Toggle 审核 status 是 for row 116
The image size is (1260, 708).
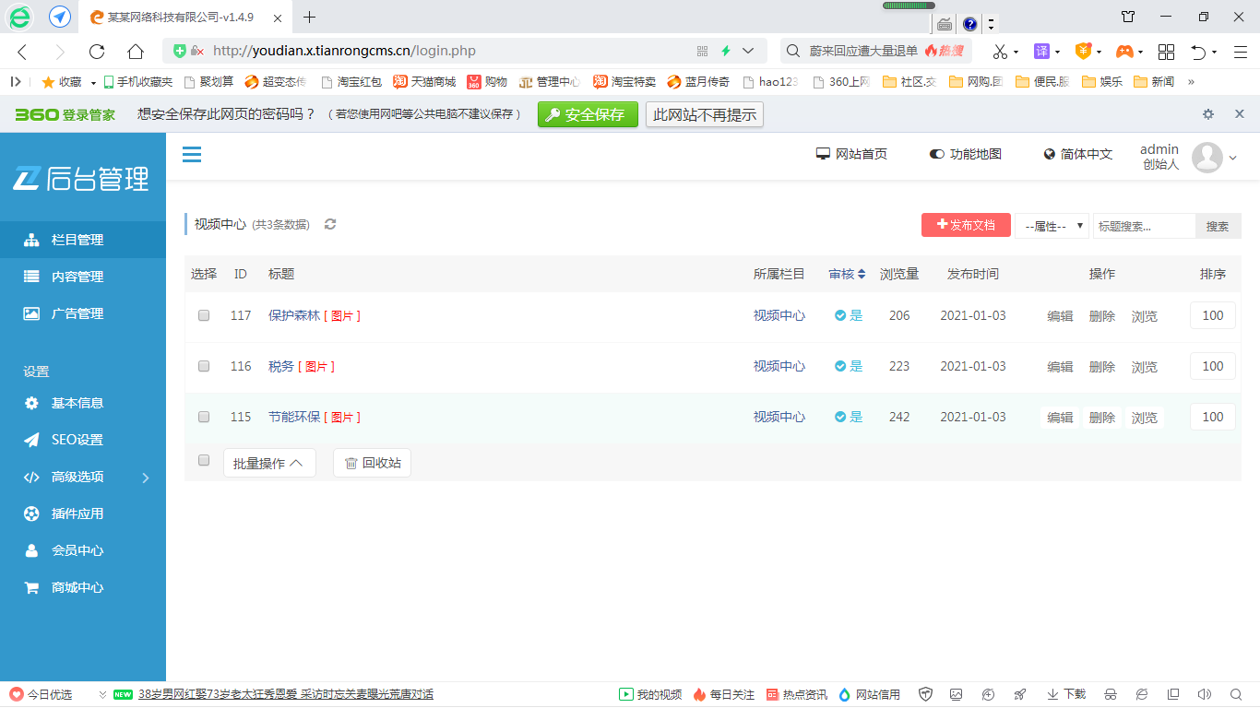pos(849,366)
